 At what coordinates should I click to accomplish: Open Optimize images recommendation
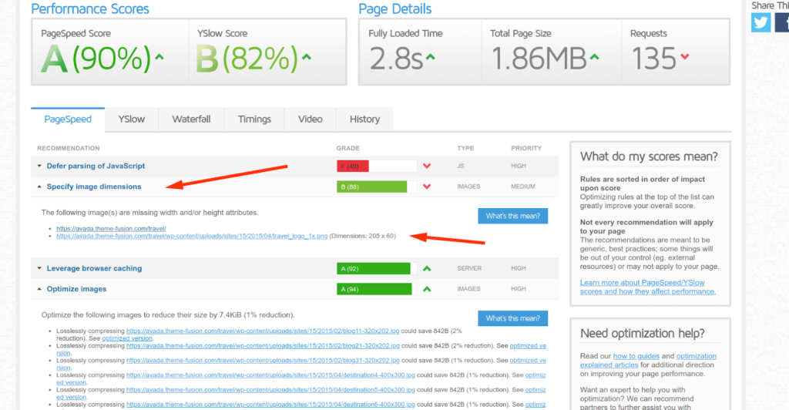[76, 289]
